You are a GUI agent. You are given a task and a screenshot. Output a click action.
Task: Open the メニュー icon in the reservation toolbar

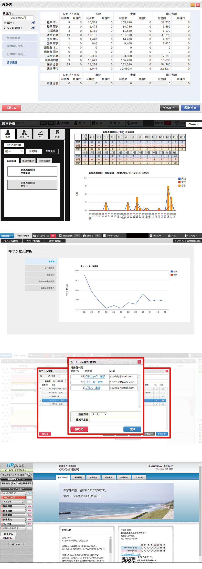(169, 236)
